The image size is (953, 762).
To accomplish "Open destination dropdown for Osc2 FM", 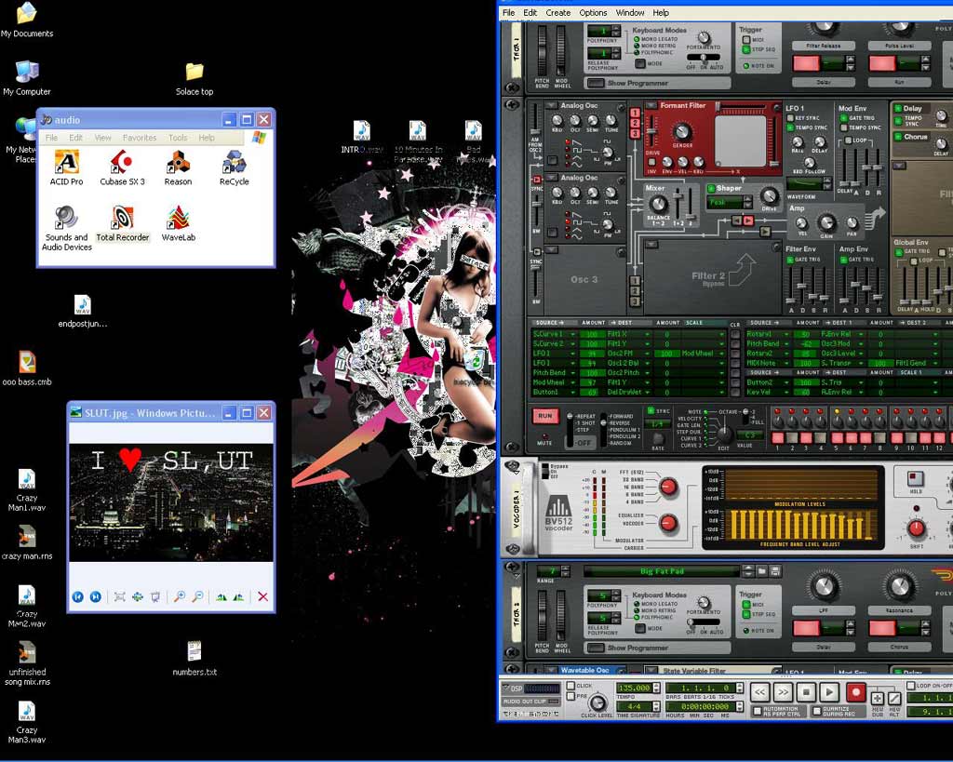I will (x=648, y=354).
